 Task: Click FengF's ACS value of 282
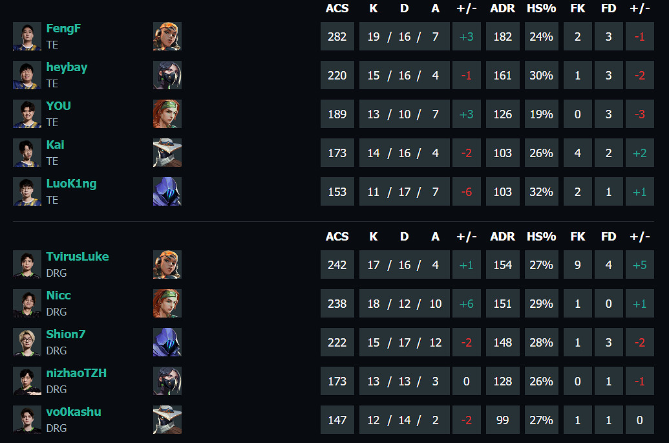(x=337, y=36)
